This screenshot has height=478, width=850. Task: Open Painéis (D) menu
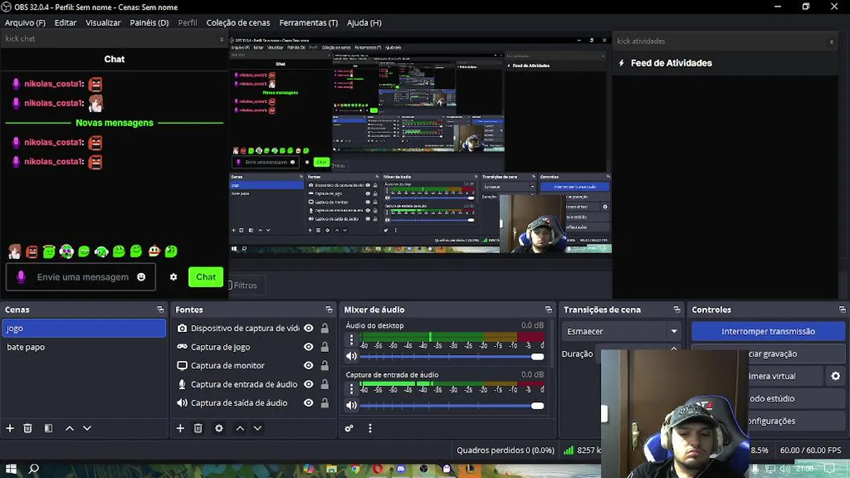(149, 23)
